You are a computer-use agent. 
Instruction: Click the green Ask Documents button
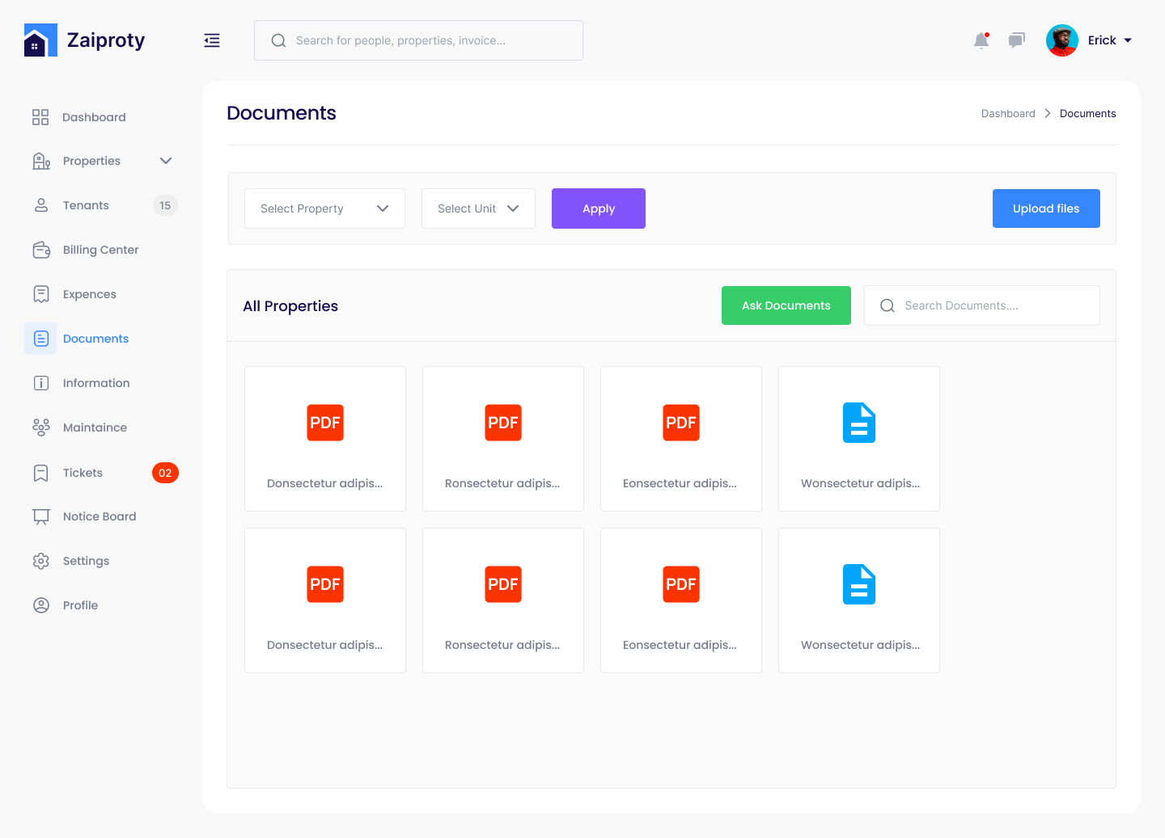click(786, 305)
